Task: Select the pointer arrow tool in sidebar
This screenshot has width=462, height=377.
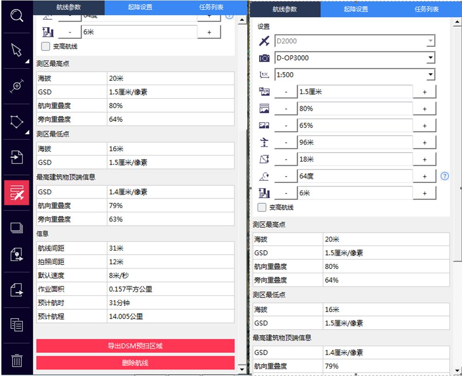Action: (x=17, y=50)
